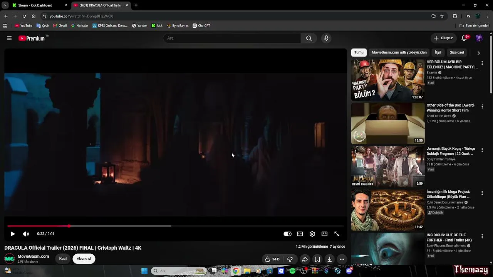The image size is (493, 277).
Task: Go back to the previous page
Action: pyautogui.click(x=6, y=16)
